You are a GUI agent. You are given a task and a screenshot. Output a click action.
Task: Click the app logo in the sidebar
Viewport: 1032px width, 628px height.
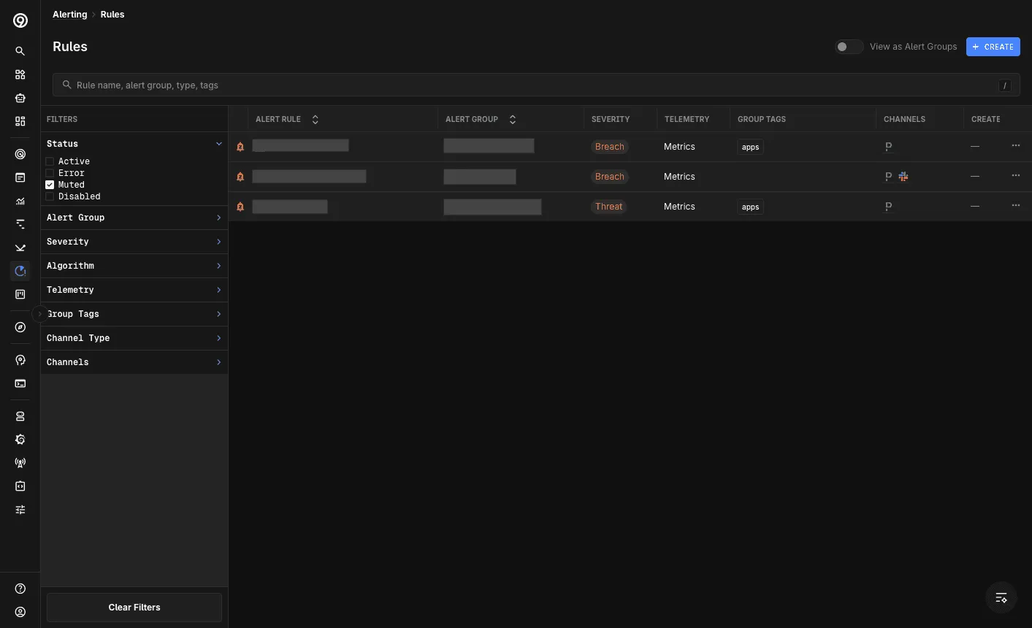(20, 20)
